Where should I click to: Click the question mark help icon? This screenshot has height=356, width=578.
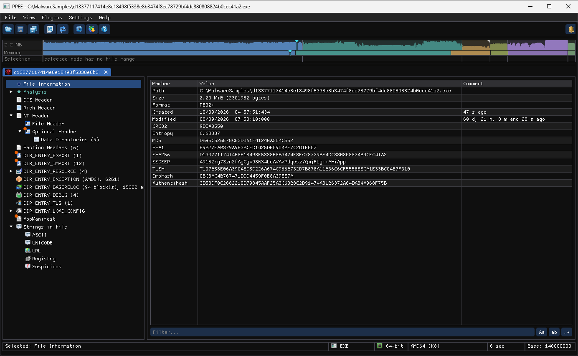(104, 29)
